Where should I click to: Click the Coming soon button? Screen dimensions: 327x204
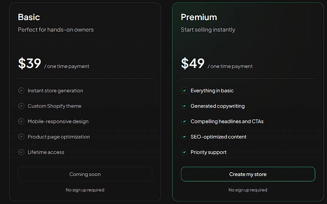(85, 174)
